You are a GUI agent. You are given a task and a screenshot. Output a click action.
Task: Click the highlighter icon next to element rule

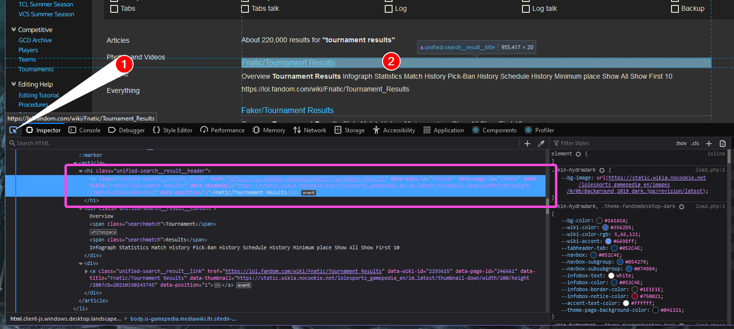point(578,154)
